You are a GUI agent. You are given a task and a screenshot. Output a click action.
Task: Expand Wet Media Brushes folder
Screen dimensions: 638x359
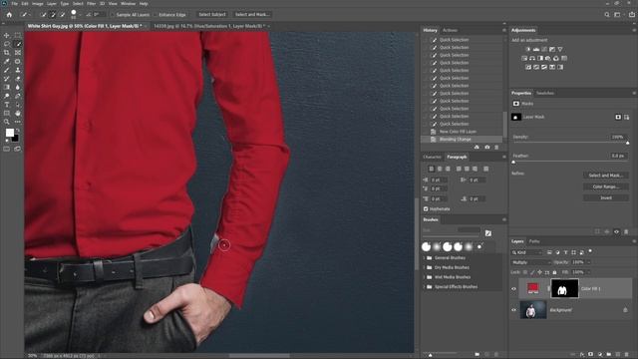tap(425, 277)
